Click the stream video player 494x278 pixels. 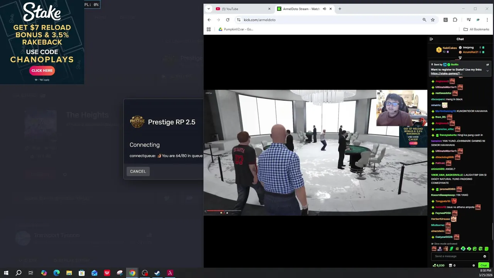315,153
